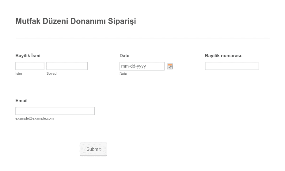Click the Mutfak Düzeni Donanımı Siparişi heading
Image resolution: width=285 pixels, height=171 pixels.
[x=76, y=21]
